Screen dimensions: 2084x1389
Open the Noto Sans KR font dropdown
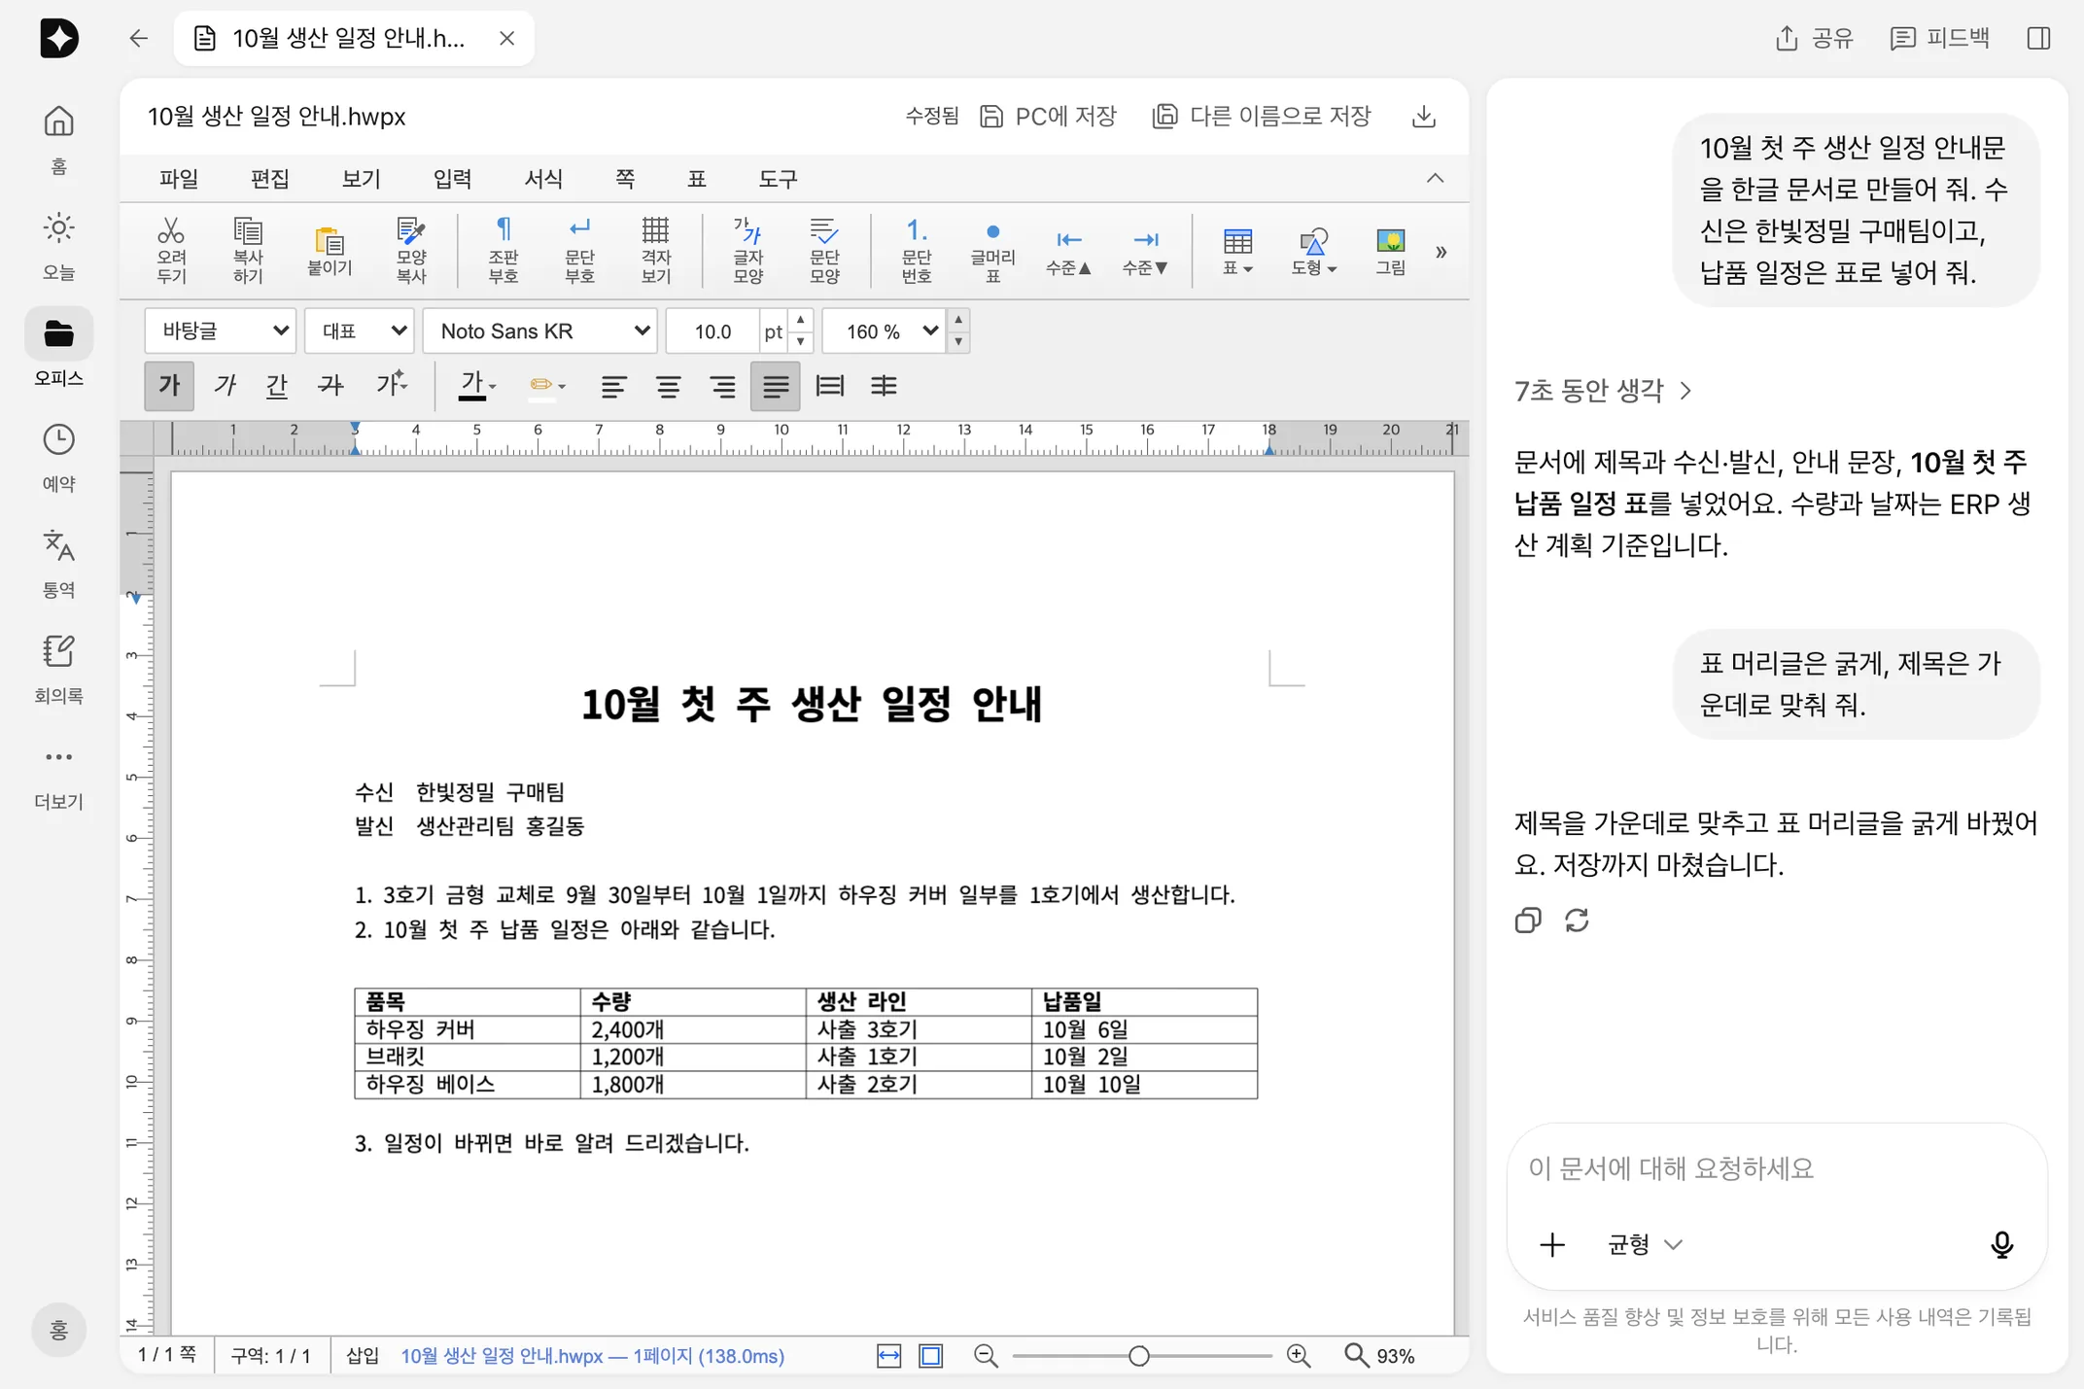click(x=540, y=331)
